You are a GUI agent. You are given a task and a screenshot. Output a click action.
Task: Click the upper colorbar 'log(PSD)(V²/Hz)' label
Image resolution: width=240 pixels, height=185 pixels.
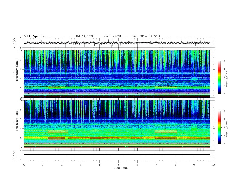coord(227,79)
